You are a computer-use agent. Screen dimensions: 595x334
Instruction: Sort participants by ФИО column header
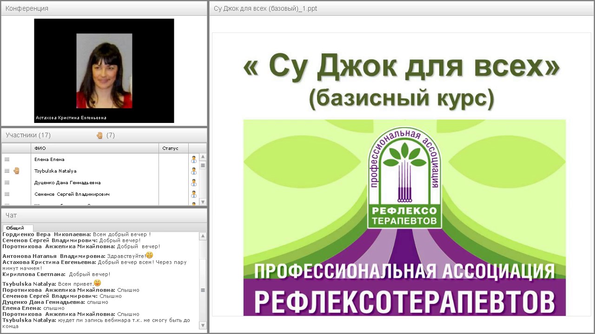tap(95, 148)
